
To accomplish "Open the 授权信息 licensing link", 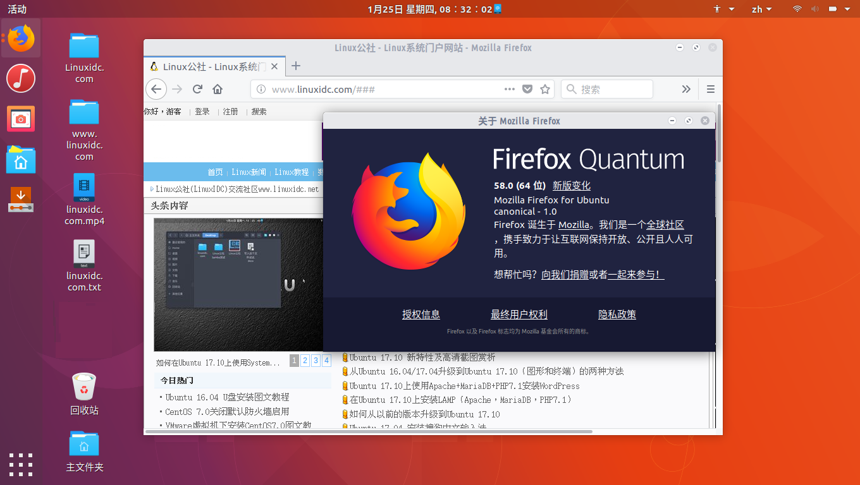I will 421,314.
